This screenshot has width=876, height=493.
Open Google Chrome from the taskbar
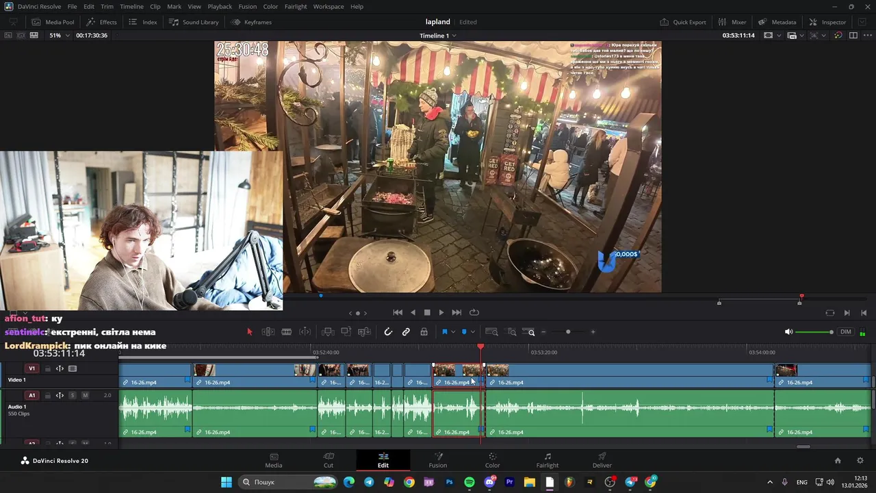tap(409, 482)
